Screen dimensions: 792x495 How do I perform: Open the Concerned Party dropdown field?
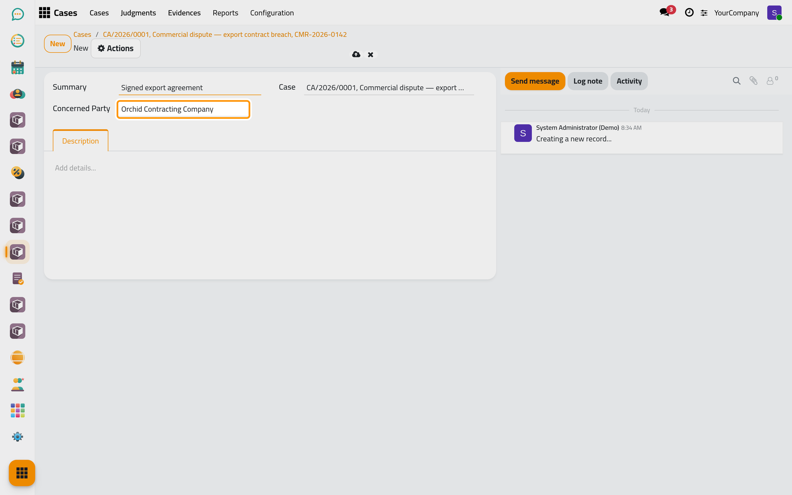184,109
